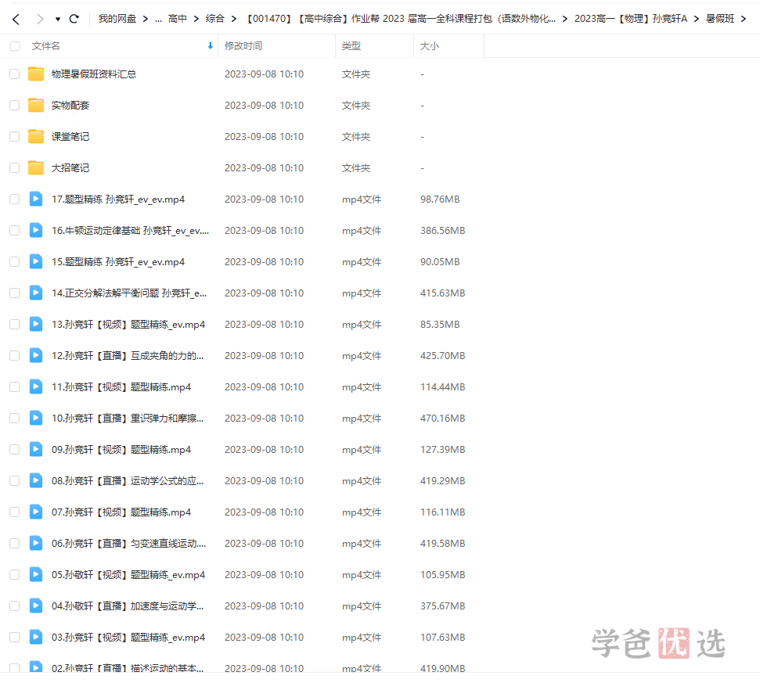Screen dimensions: 760x690
Task: Open the 物理暑假班资料汇总 folder icon
Action: pyautogui.click(x=36, y=74)
